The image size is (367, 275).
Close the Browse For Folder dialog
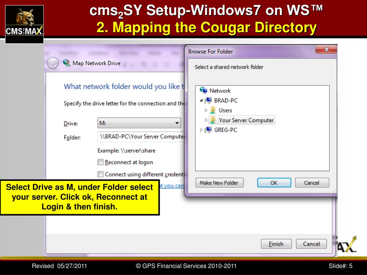(326, 49)
